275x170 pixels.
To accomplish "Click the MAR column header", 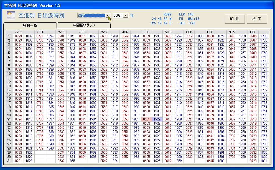I will (x=61, y=32).
